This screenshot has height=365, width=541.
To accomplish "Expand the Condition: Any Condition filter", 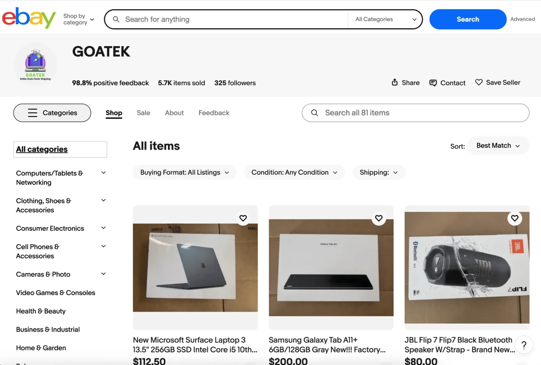I will tap(294, 172).
